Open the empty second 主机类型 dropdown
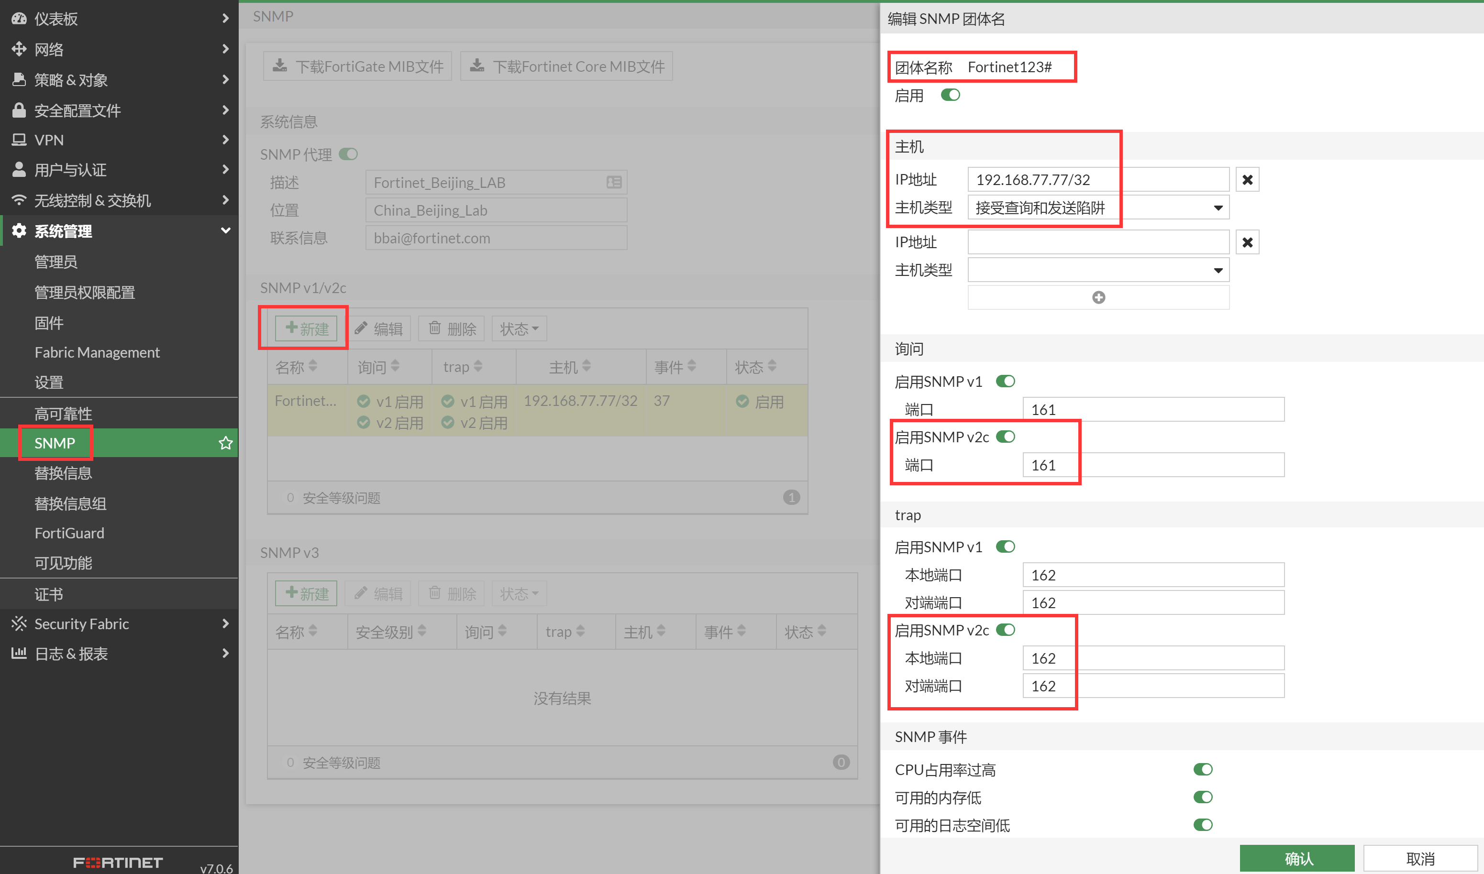 1097,270
